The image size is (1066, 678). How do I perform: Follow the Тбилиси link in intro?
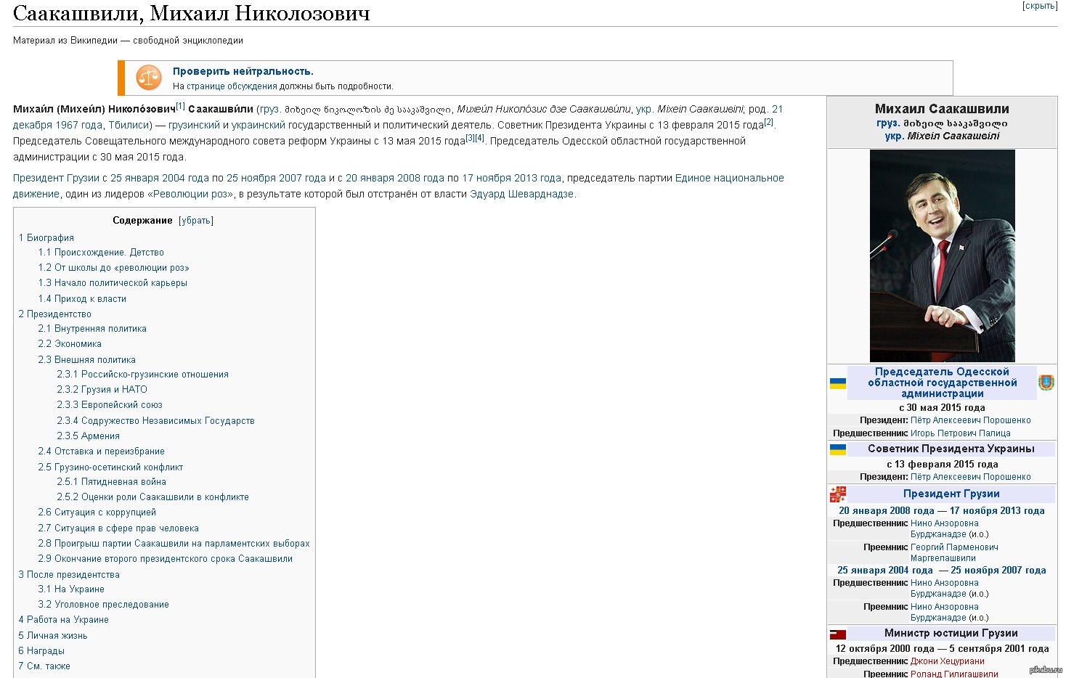point(128,125)
